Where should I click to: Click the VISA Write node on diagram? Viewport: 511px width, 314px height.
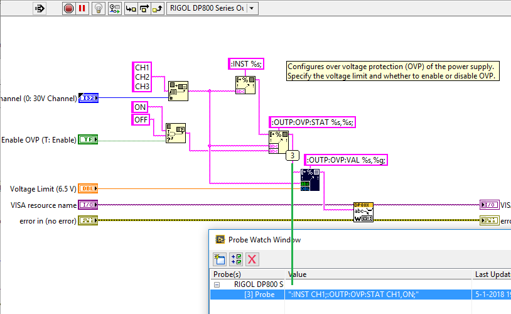click(363, 212)
